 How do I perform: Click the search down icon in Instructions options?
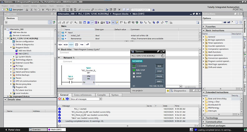click(x=225, y=22)
